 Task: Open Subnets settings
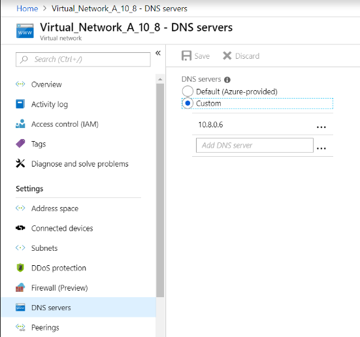44,248
